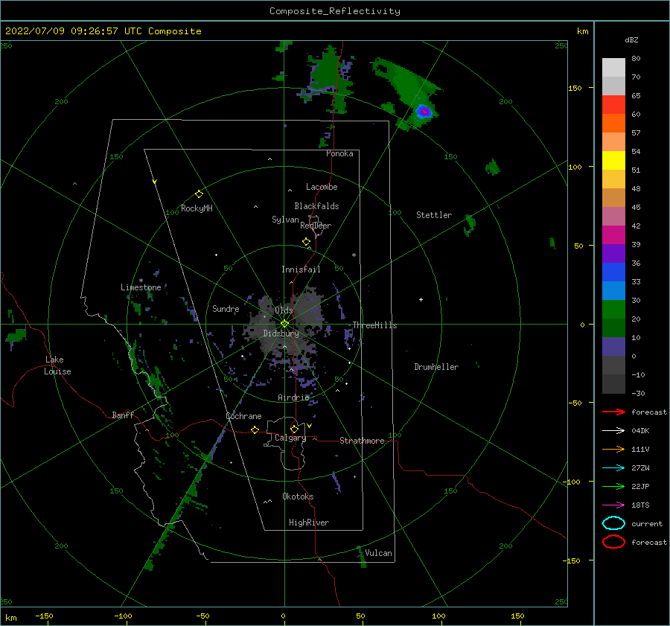Click the Ponoka label
Image resolution: width=670 pixels, height=626 pixels.
tap(339, 153)
